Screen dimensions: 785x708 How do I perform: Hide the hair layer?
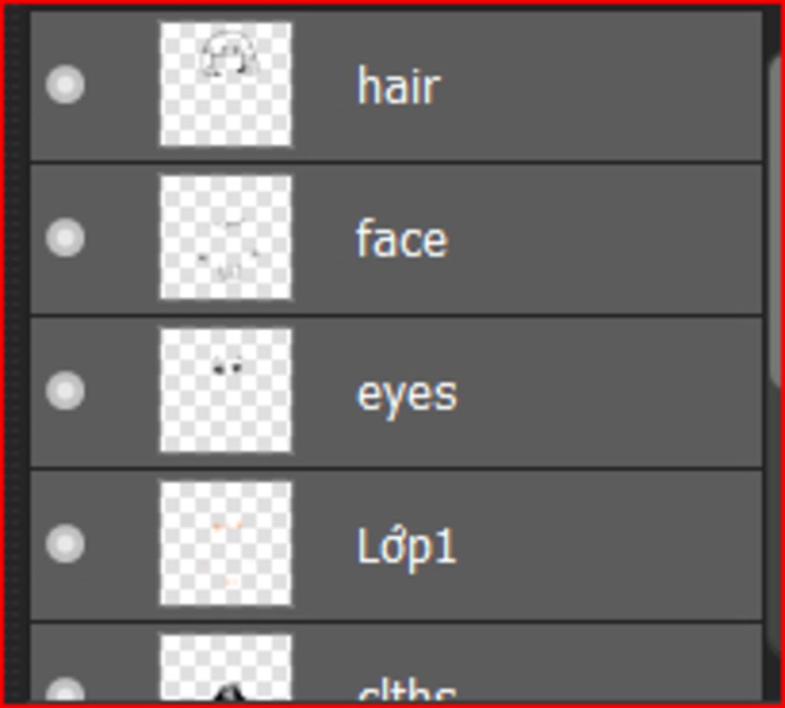65,84
